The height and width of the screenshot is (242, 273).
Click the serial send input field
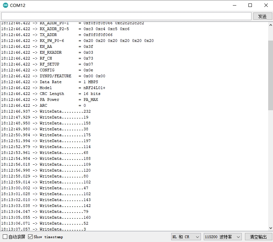[x=126, y=16]
